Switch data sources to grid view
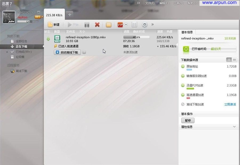 (x=234, y=60)
